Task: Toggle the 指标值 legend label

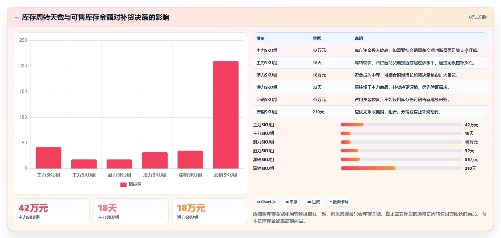Action: [135, 184]
